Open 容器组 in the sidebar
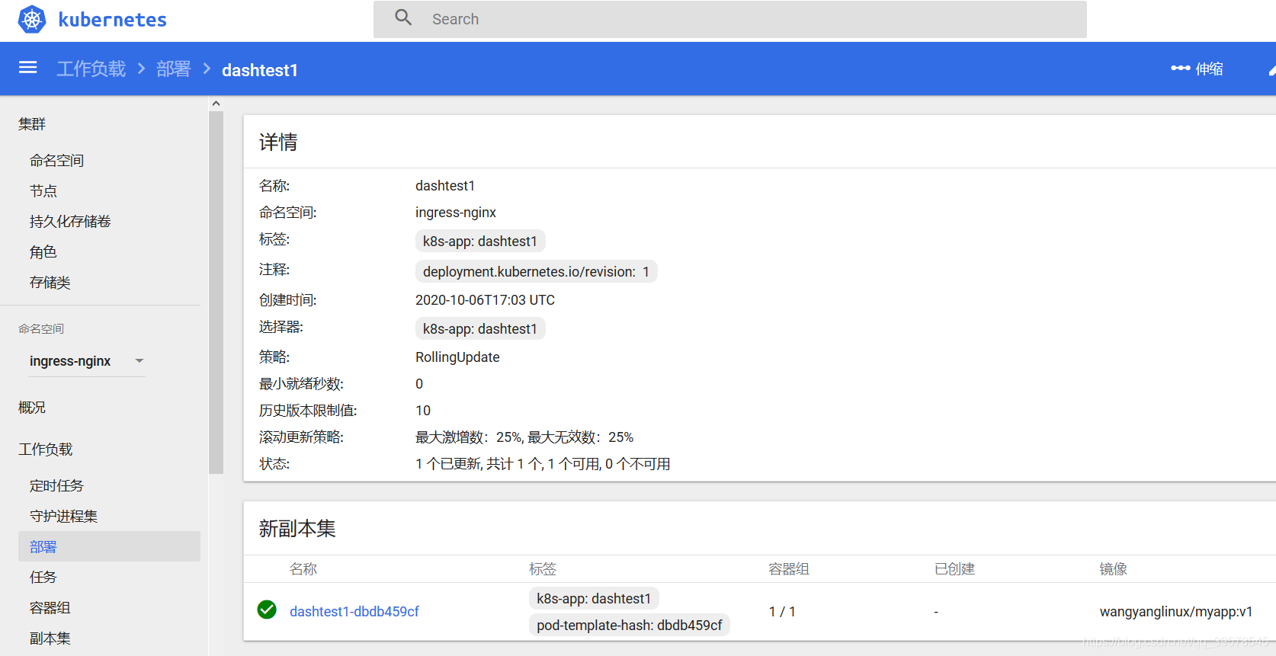 point(50,607)
